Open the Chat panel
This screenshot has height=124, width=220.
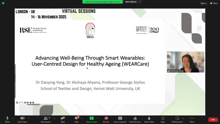76,118
